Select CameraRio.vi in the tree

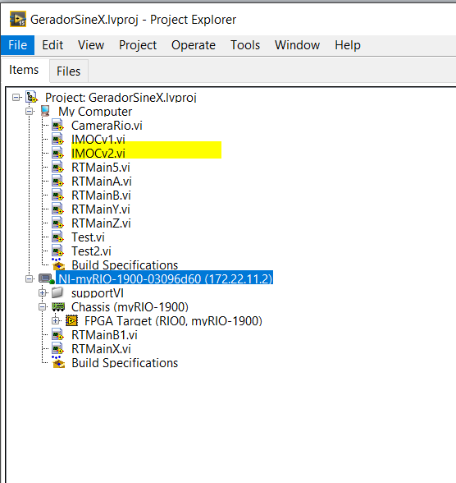107,126
